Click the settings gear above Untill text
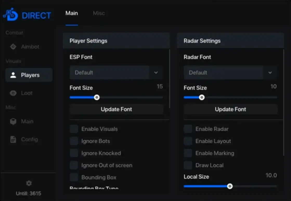This screenshot has width=291, height=201. [29, 183]
